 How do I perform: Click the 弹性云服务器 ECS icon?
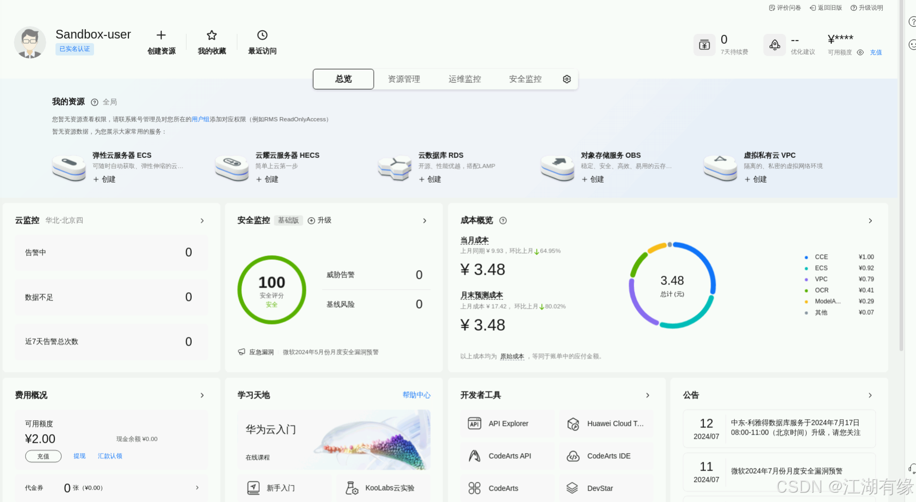pyautogui.click(x=69, y=167)
